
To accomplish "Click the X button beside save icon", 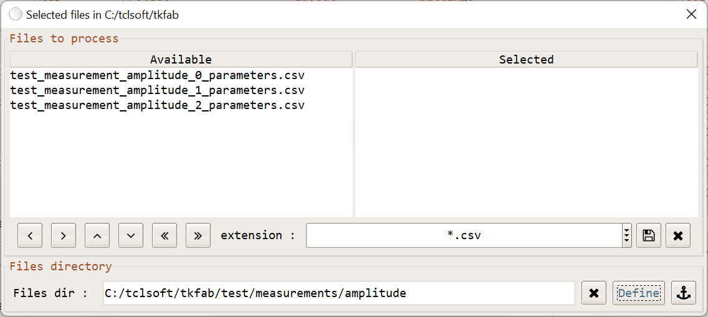I will 678,236.
